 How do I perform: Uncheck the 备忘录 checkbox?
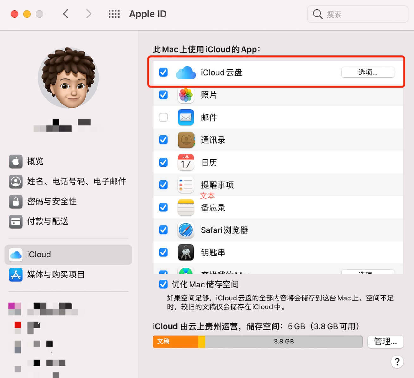point(163,207)
